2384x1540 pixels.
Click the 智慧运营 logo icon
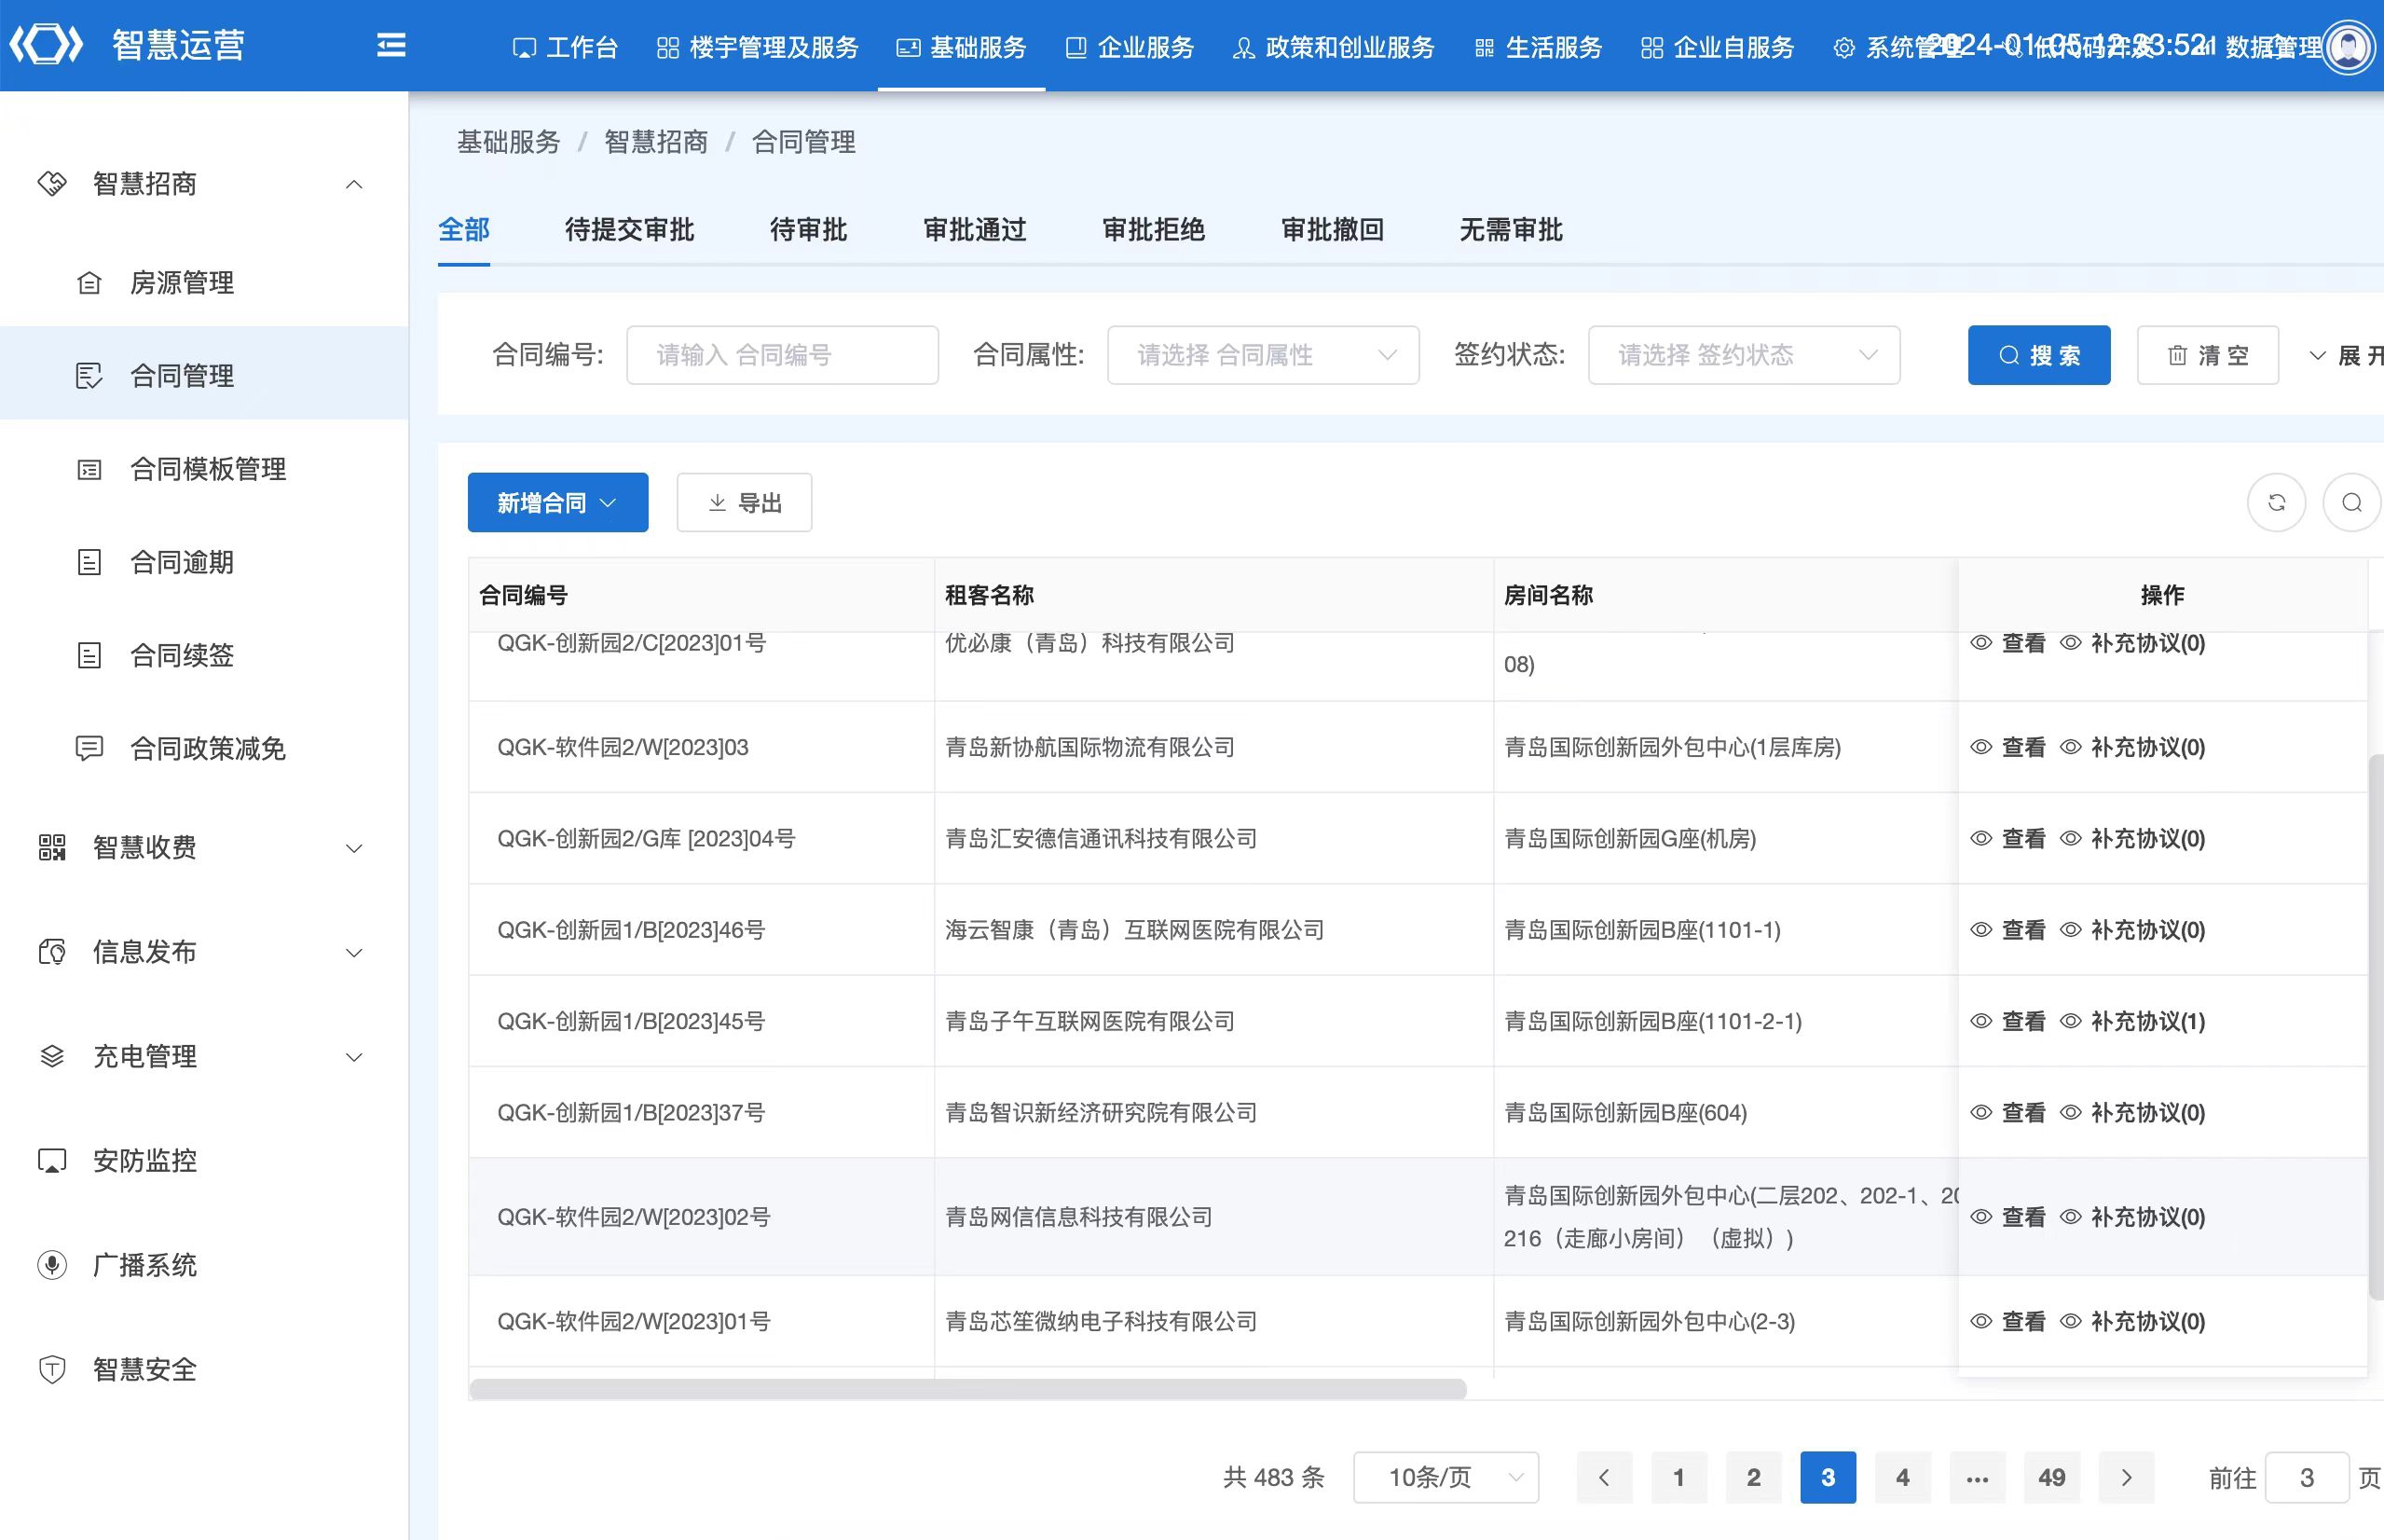[x=45, y=45]
